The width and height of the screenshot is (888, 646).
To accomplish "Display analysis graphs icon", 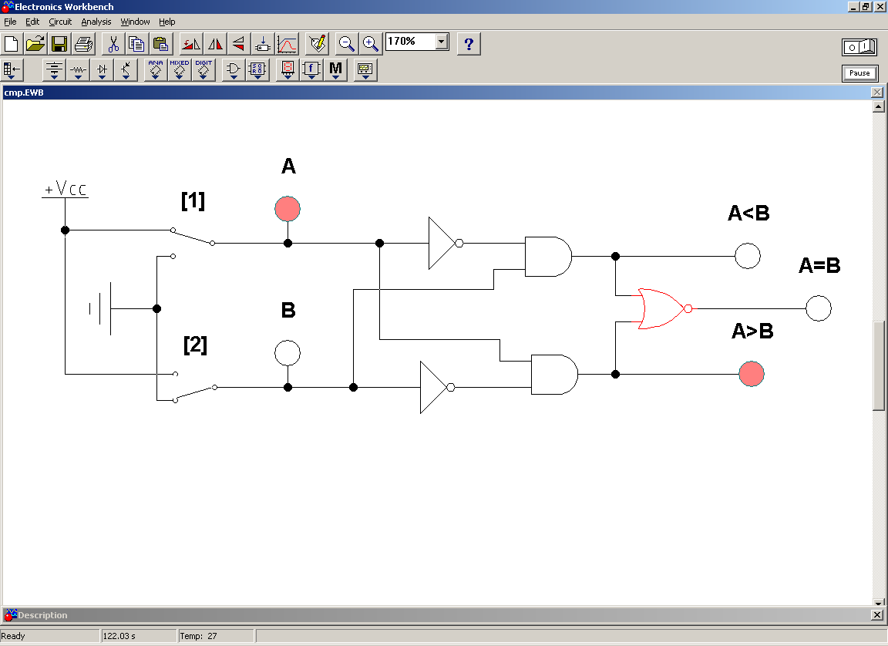I will click(x=287, y=44).
